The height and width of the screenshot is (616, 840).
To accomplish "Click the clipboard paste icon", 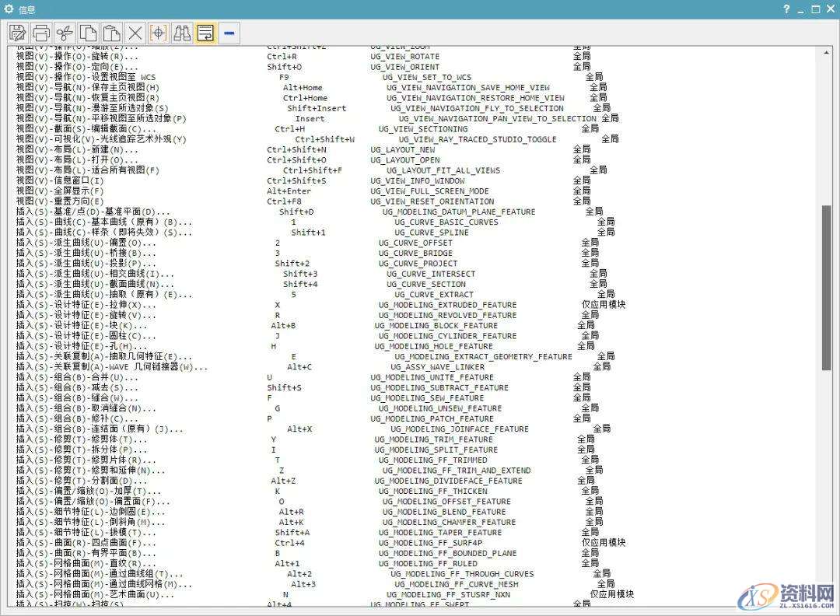I will point(112,33).
